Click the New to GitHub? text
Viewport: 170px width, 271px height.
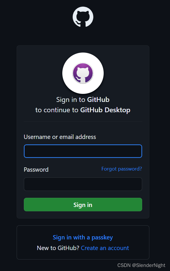coord(58,248)
